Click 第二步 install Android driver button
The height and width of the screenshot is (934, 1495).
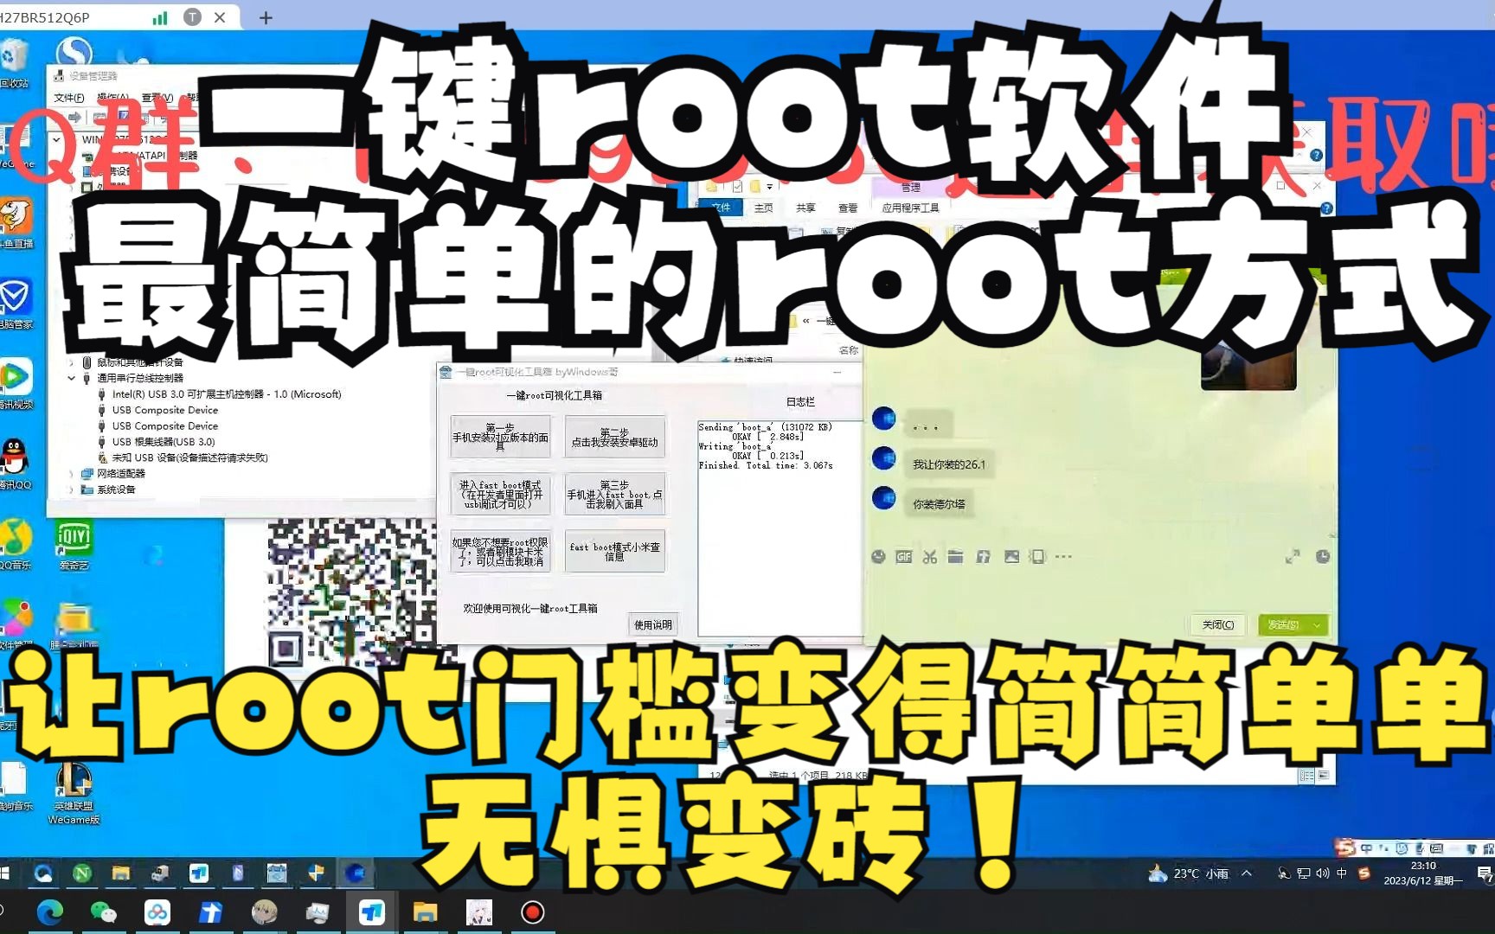(x=614, y=437)
